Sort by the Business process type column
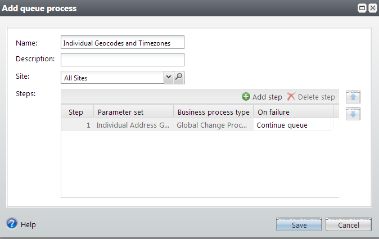Viewport: 379px width, 239px height. tap(213, 112)
